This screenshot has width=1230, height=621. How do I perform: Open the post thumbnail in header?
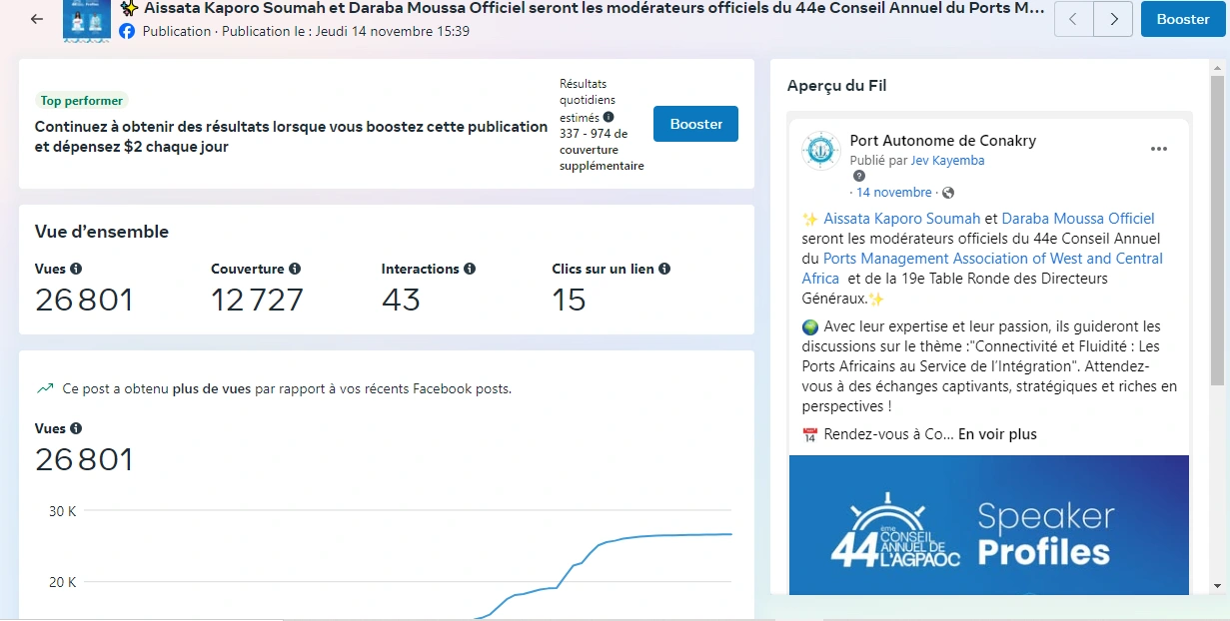87,20
